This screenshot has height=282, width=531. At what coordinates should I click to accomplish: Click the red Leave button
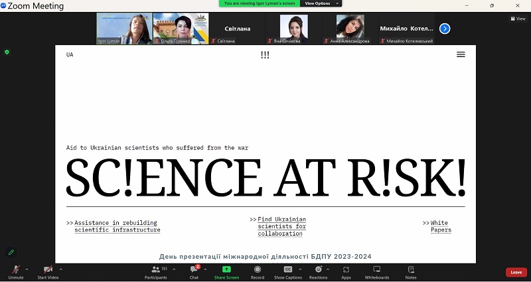(x=516, y=272)
